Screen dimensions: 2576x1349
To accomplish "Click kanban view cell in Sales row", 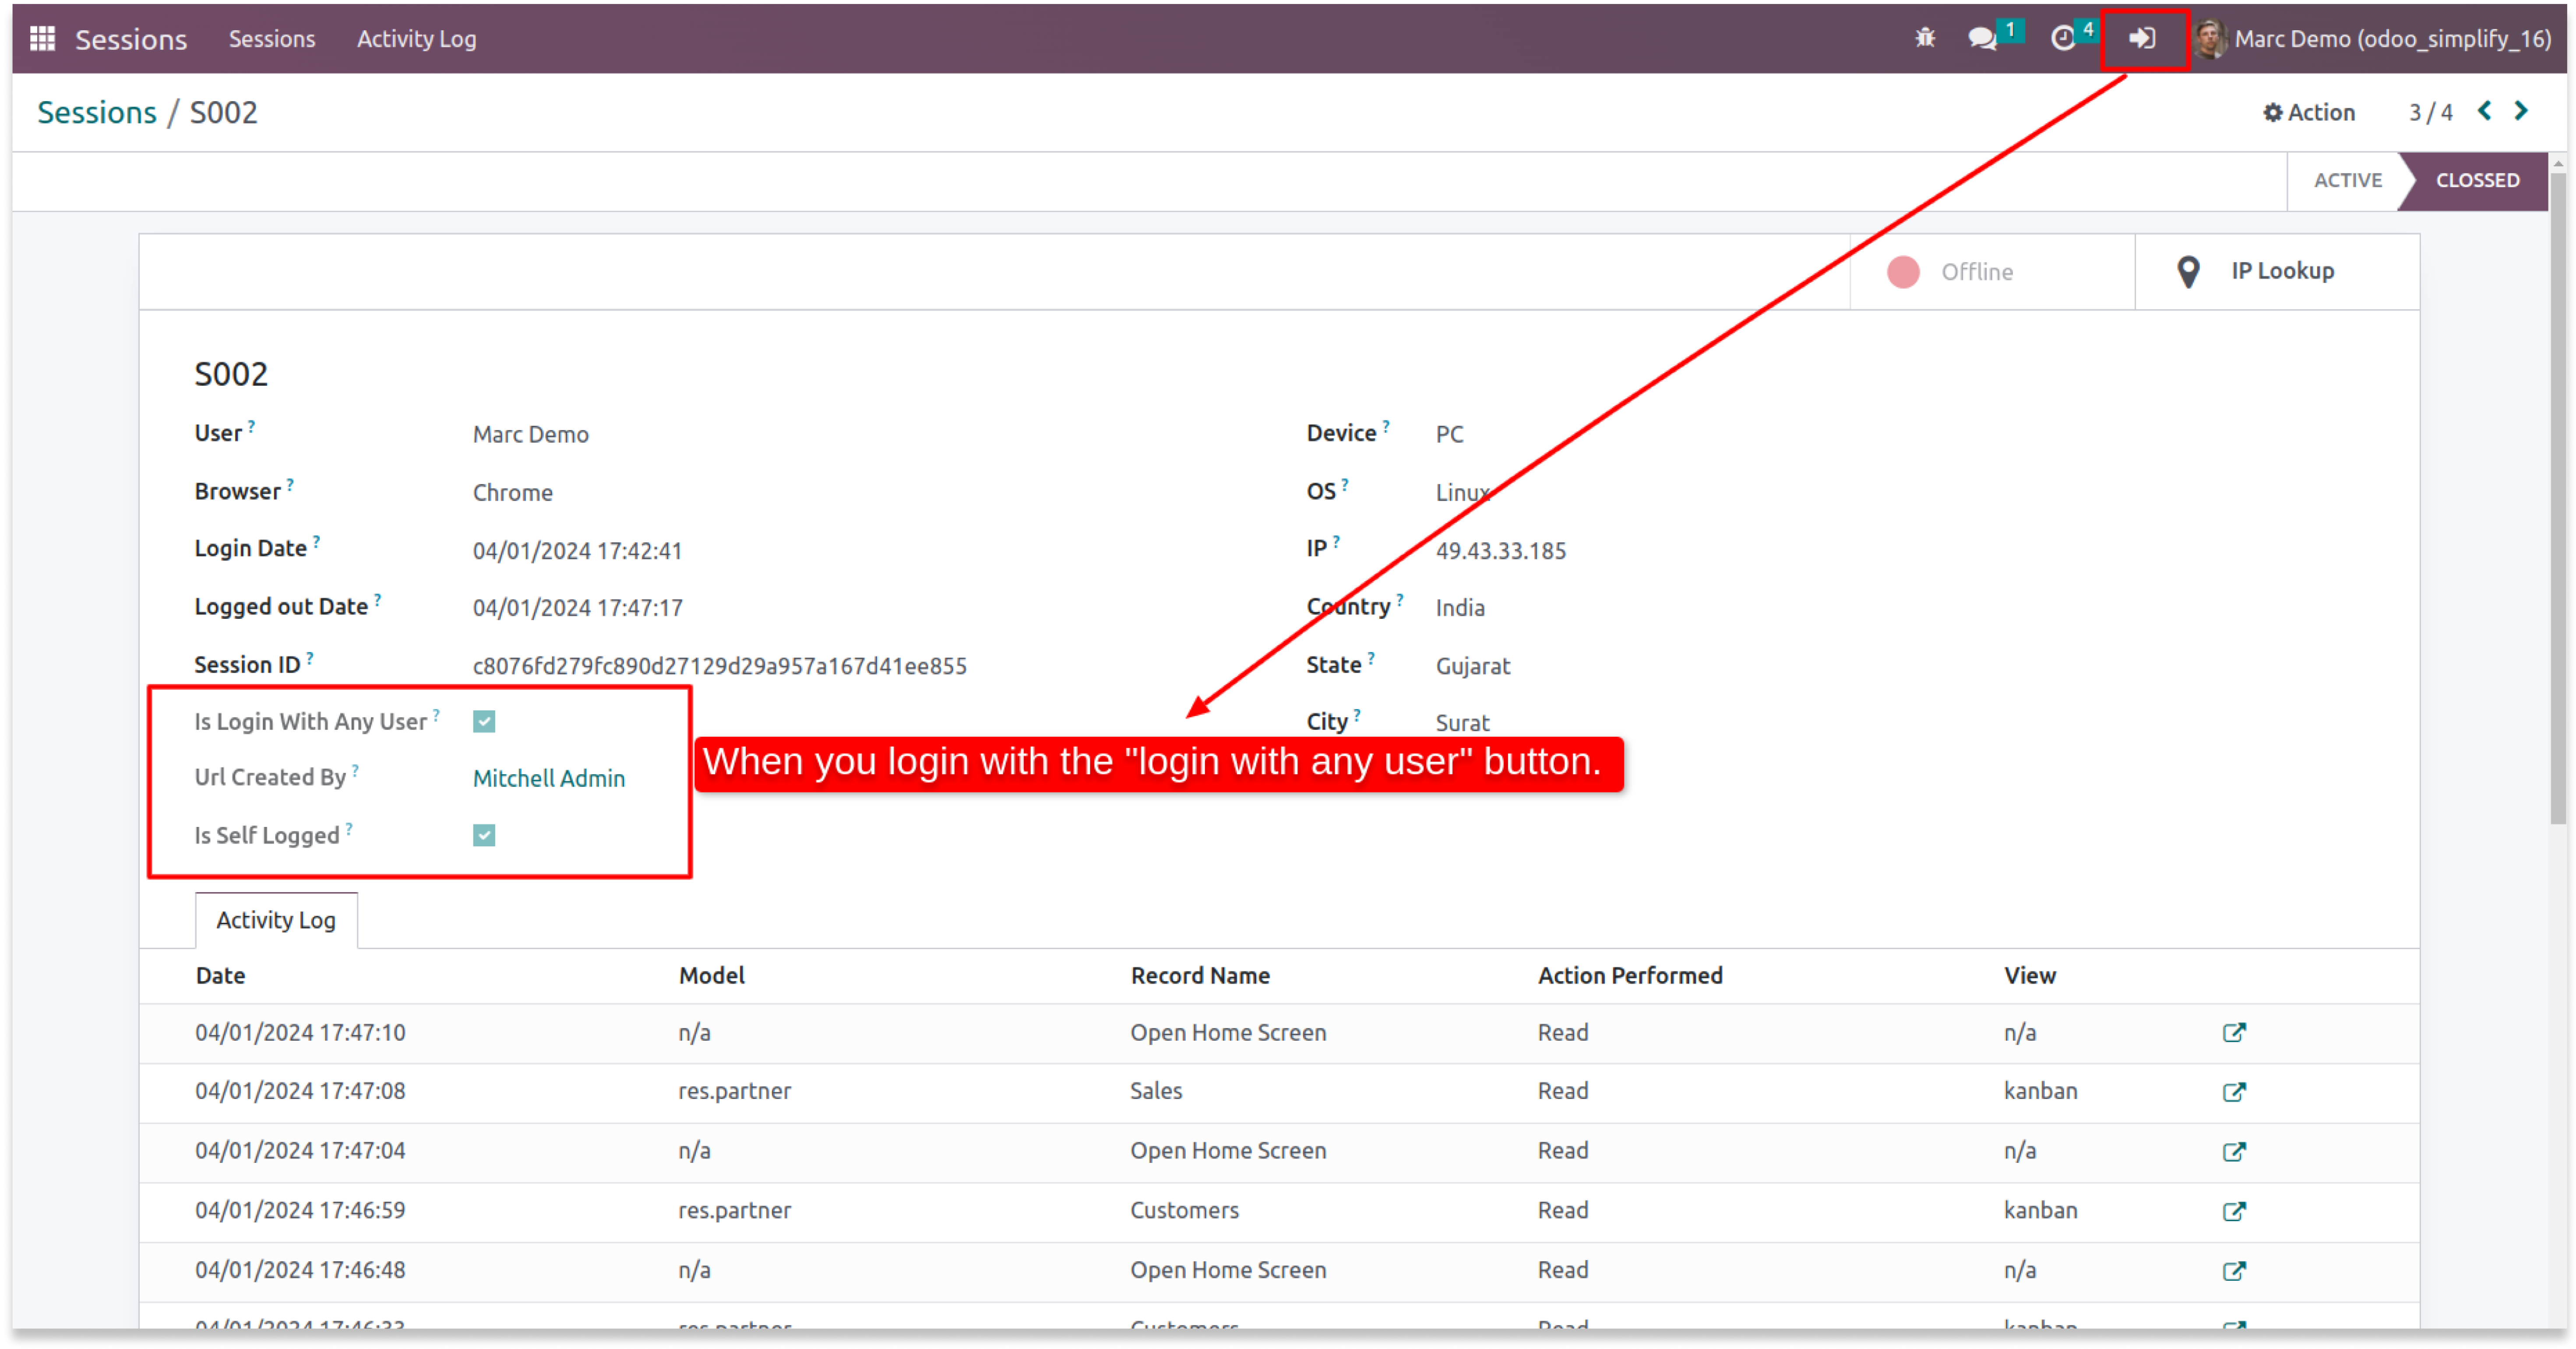I will coord(2040,1091).
